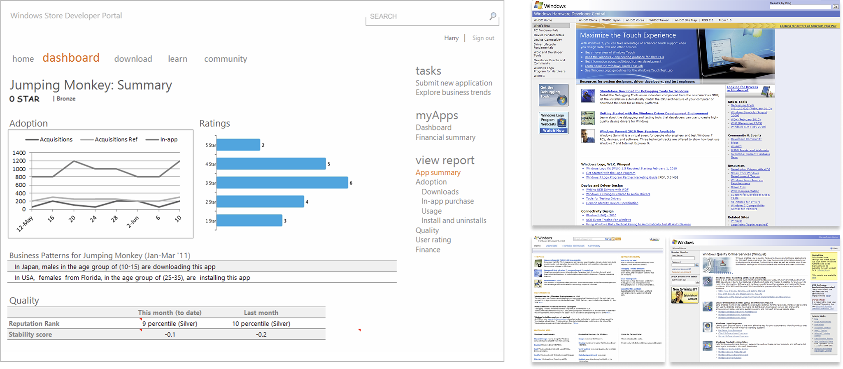Screen dimensions: 843x369
Task: Switch to the community tab in Developer Portal
Action: pyautogui.click(x=226, y=59)
